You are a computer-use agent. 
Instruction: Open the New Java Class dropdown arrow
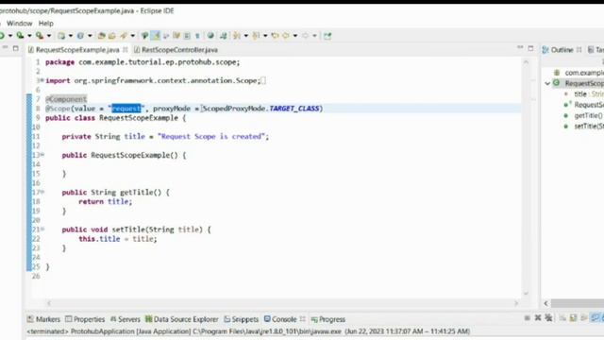click(x=90, y=36)
